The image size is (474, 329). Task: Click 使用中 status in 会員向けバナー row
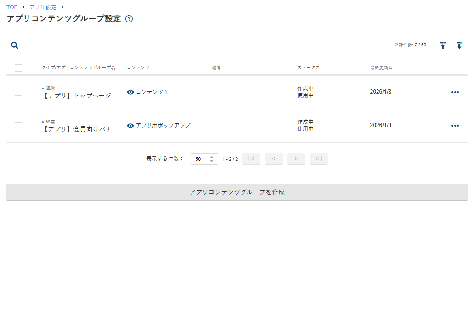click(305, 128)
